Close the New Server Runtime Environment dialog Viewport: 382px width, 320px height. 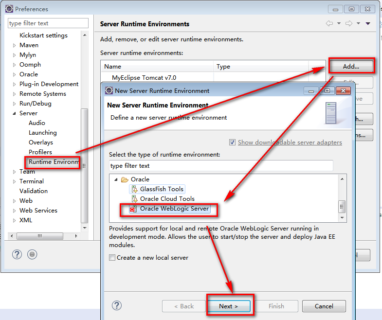(343, 90)
